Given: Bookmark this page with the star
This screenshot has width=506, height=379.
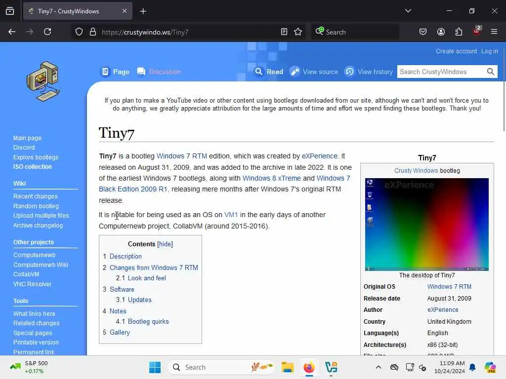Looking at the screenshot, I should click(x=298, y=32).
